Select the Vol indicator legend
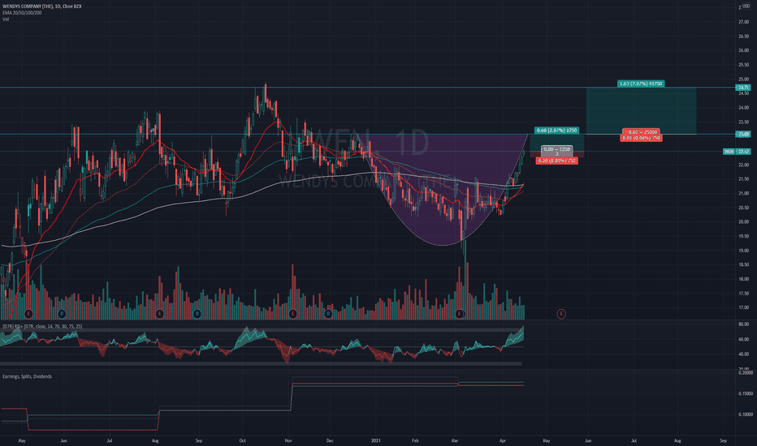Viewport: 757px width, 446px height. pos(6,19)
